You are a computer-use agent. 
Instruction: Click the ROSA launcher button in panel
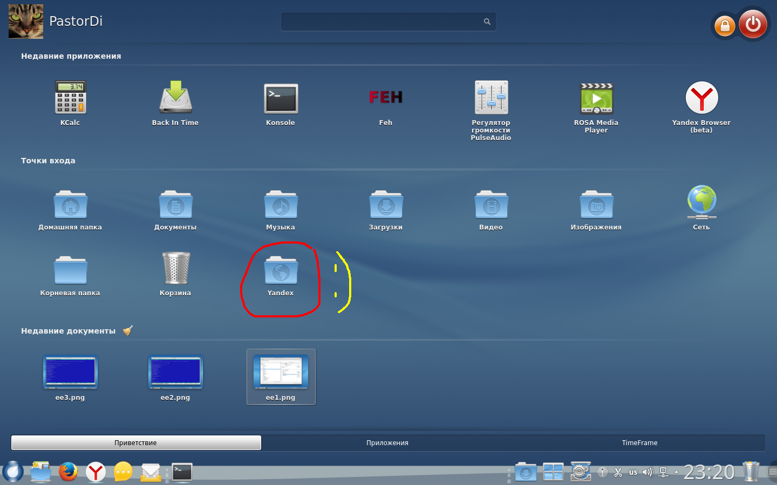[13, 472]
